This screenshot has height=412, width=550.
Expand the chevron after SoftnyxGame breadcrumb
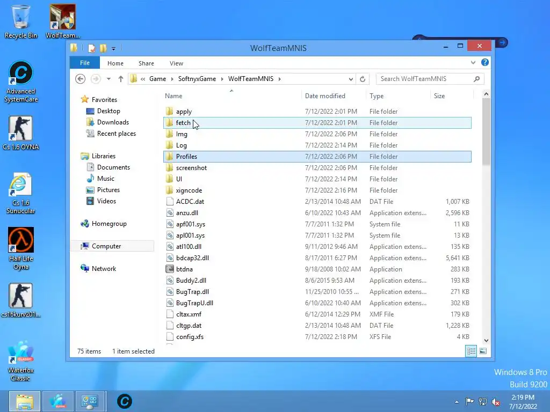point(222,79)
